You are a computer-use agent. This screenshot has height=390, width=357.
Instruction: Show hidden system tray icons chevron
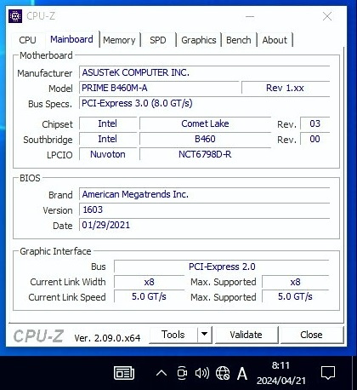click(161, 373)
